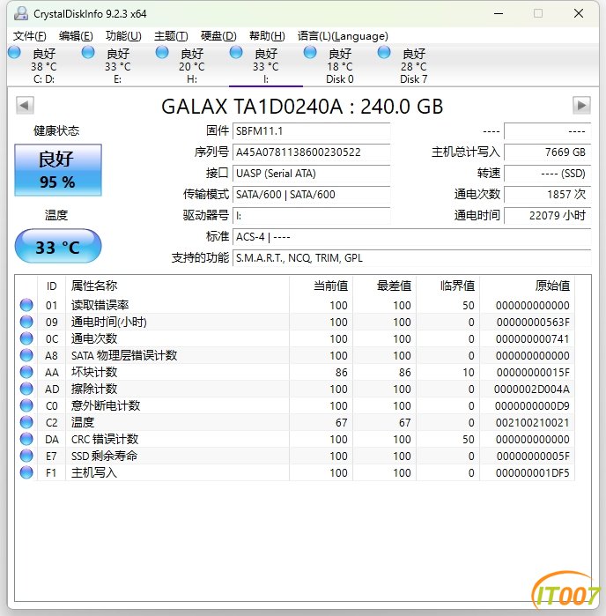
Task: Go to previous disk with left arrow
Action: (25, 105)
